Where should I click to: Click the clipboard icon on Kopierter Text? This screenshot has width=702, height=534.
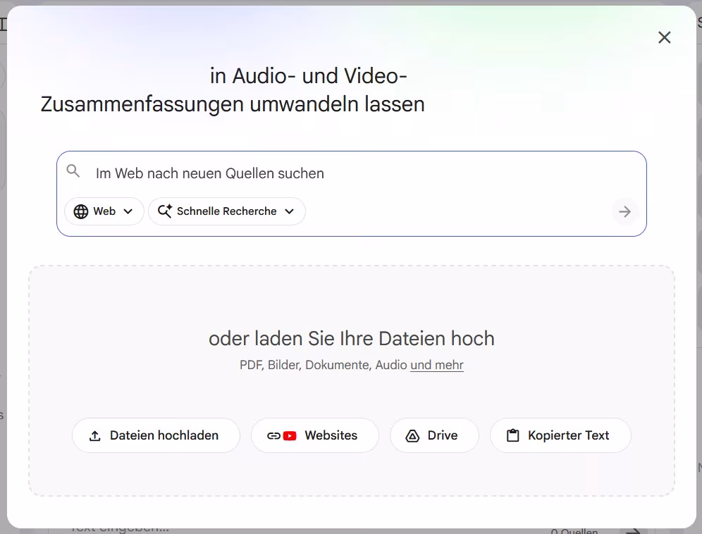[515, 435]
